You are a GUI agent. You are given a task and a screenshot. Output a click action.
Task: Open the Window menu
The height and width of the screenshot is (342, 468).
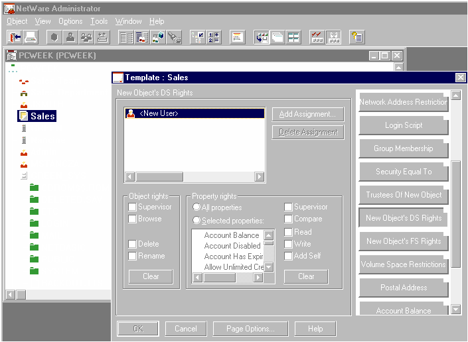tap(129, 21)
